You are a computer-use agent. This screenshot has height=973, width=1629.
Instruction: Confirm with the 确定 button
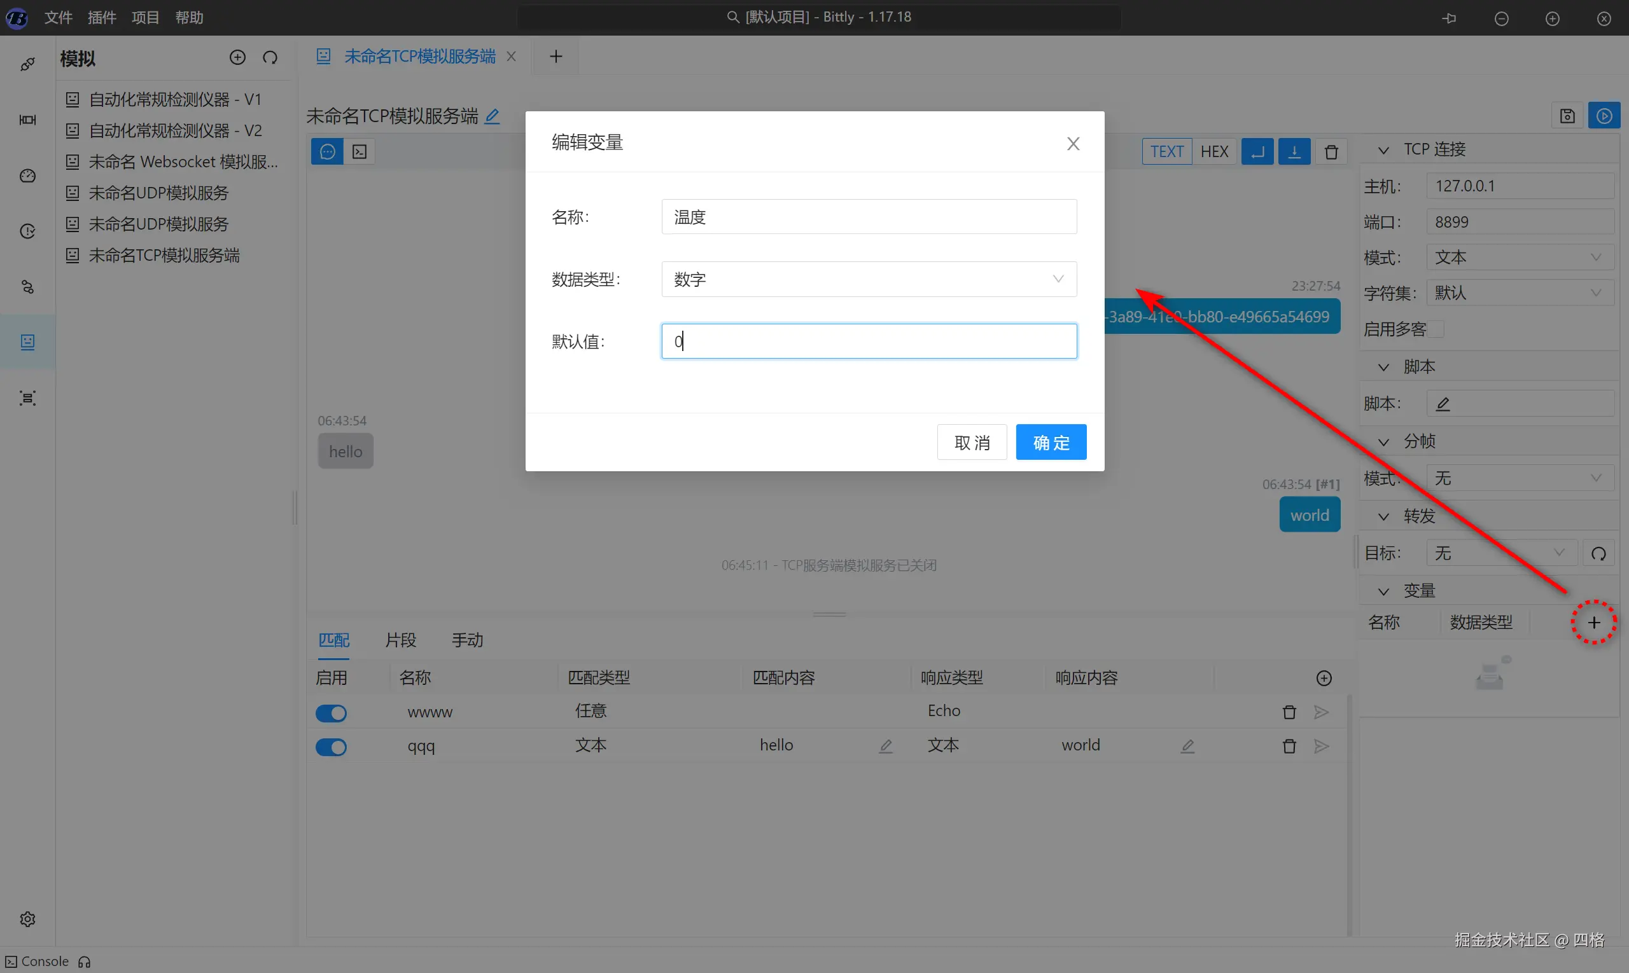click(1051, 443)
